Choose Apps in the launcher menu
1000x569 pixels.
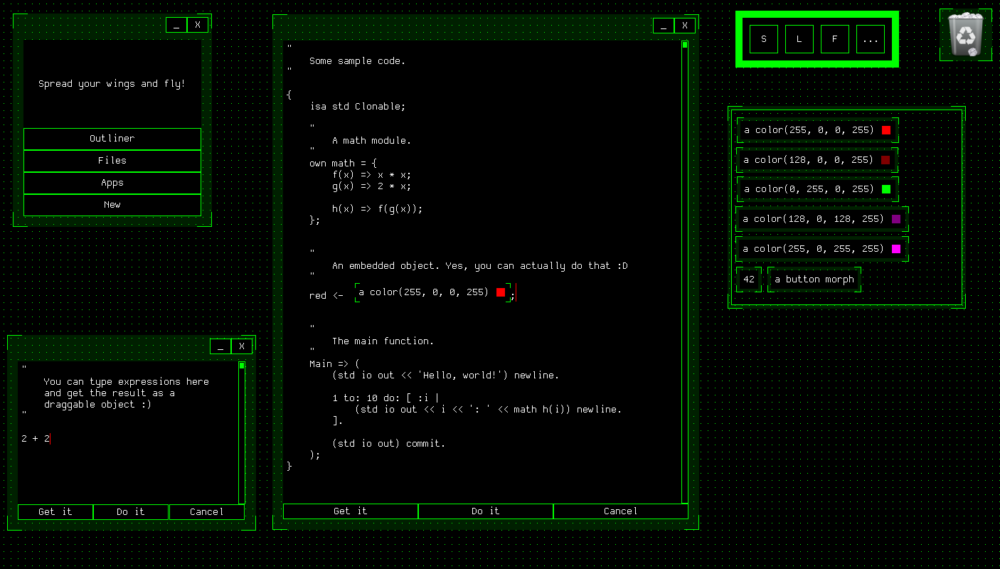coord(112,183)
